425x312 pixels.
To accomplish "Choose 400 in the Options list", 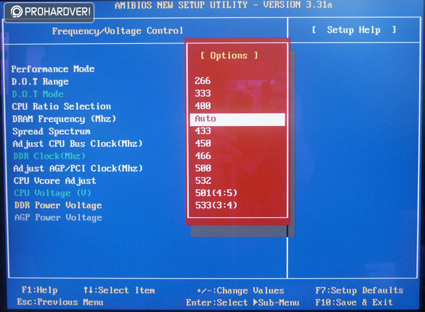I will [203, 106].
